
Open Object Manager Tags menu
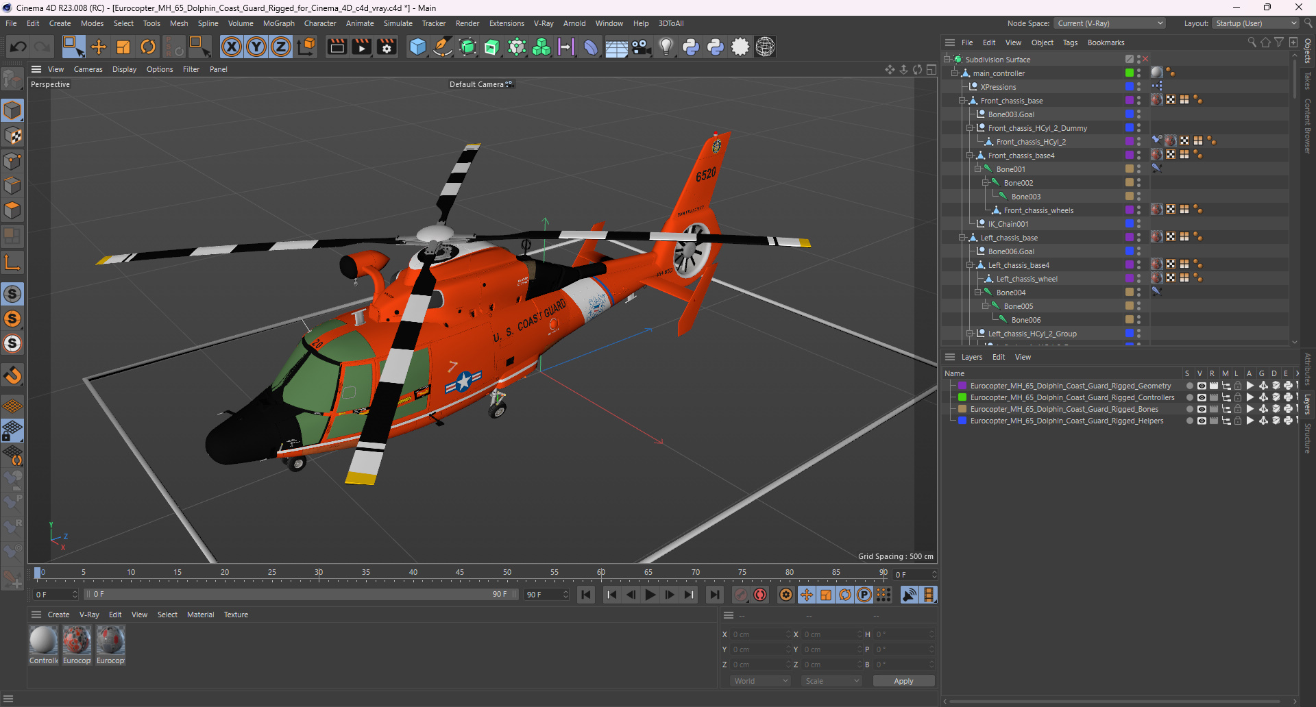[1070, 42]
